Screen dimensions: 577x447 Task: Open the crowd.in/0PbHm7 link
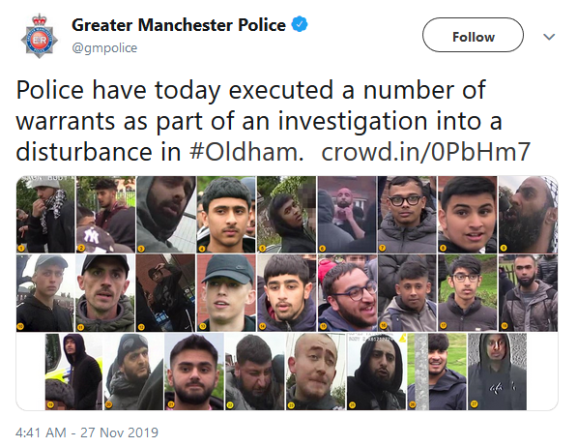426,152
